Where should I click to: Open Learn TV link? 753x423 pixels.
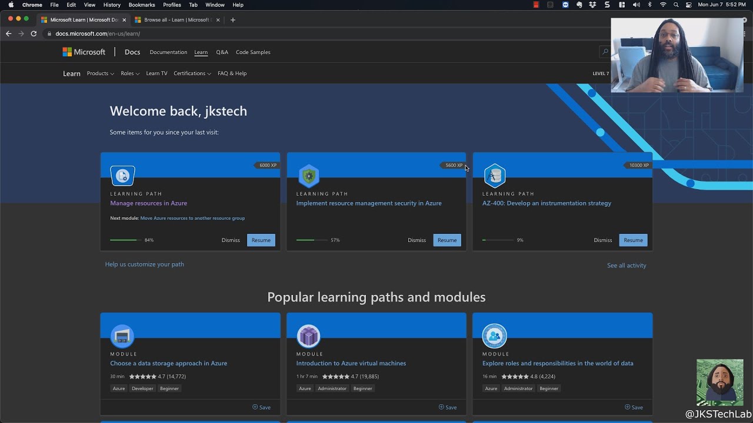(156, 73)
